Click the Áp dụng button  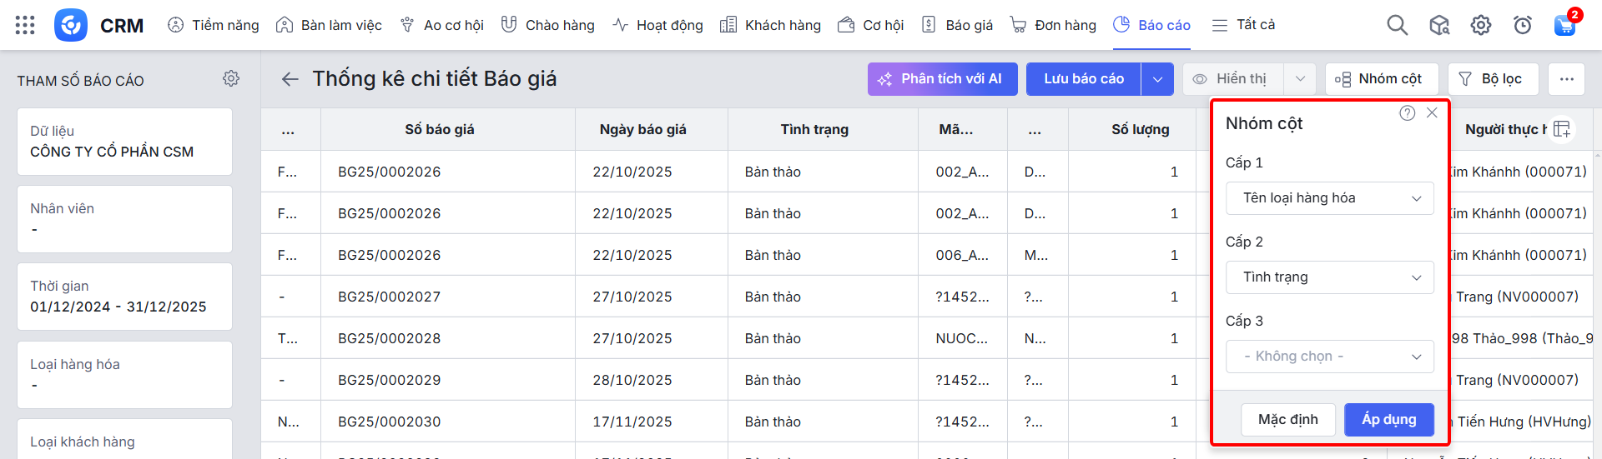1388,420
